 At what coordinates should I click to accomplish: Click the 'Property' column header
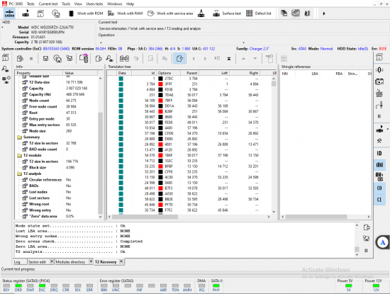pos(39,73)
